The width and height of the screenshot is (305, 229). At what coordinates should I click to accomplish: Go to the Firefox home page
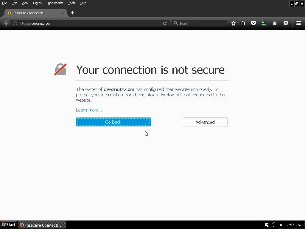click(275, 23)
